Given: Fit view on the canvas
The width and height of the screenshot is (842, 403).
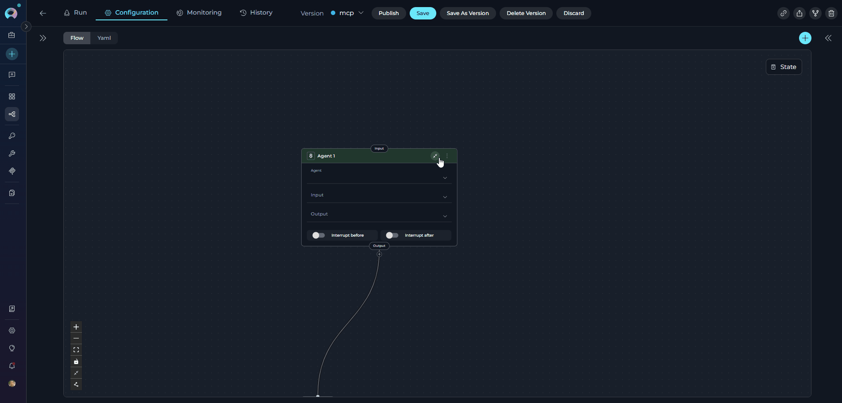Looking at the screenshot, I should [x=76, y=350].
